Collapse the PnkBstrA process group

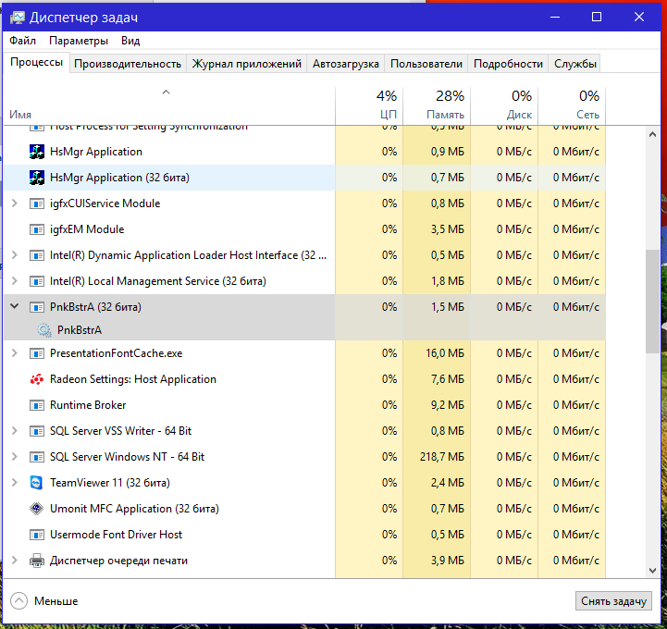coord(14,306)
